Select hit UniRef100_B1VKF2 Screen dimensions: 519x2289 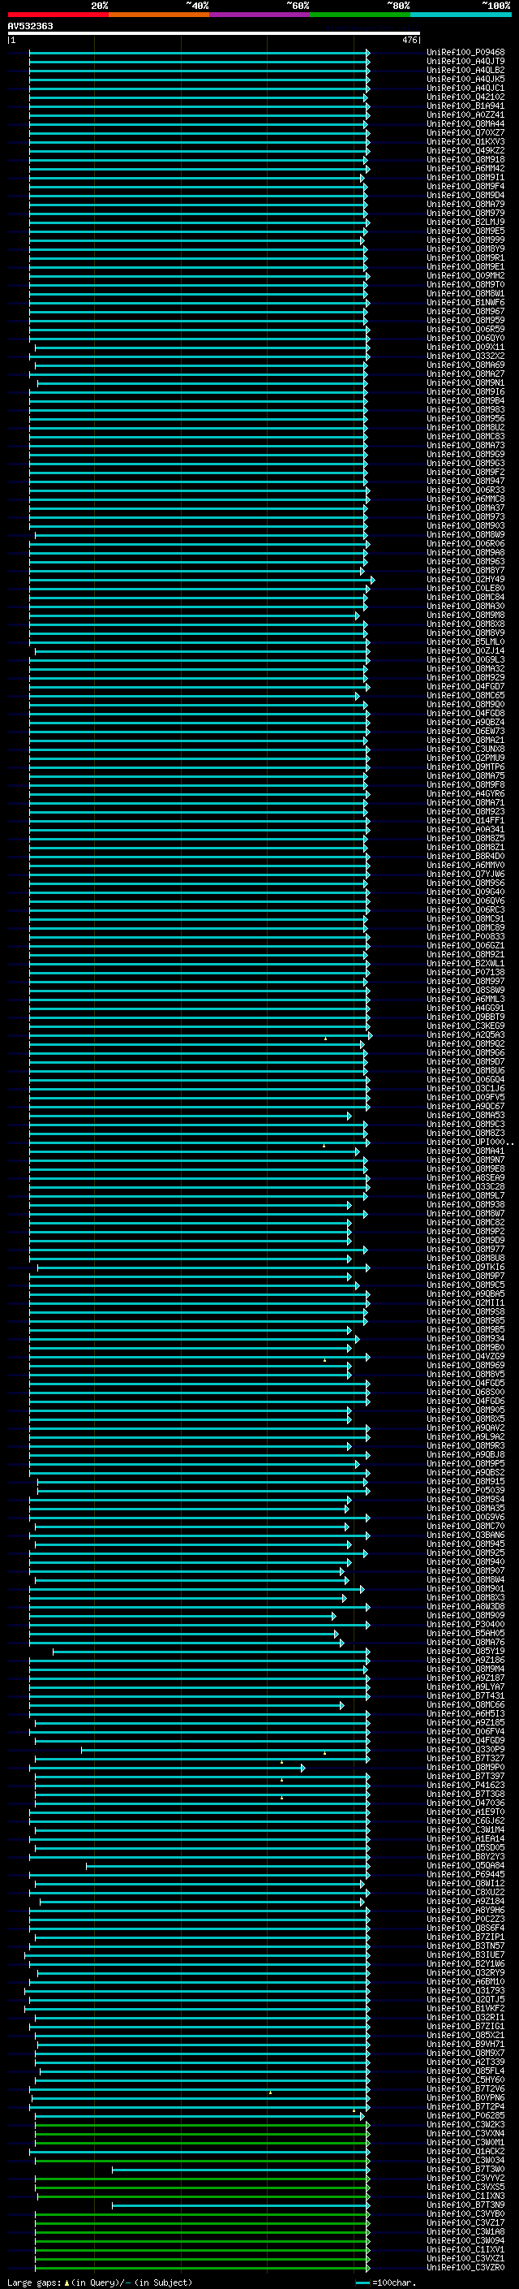(465, 2008)
